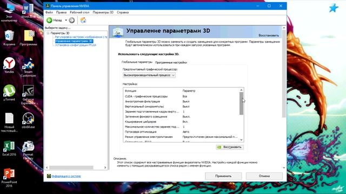Screen dimensions: 346x194
Task: Click the green Back arrow icon
Action: pos(49,20)
